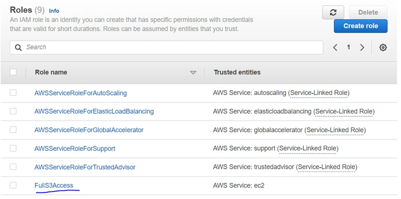The width and height of the screenshot is (401, 199).
Task: Click Service-Linked Role in the trustedadvisor row
Action: [x=326, y=167]
